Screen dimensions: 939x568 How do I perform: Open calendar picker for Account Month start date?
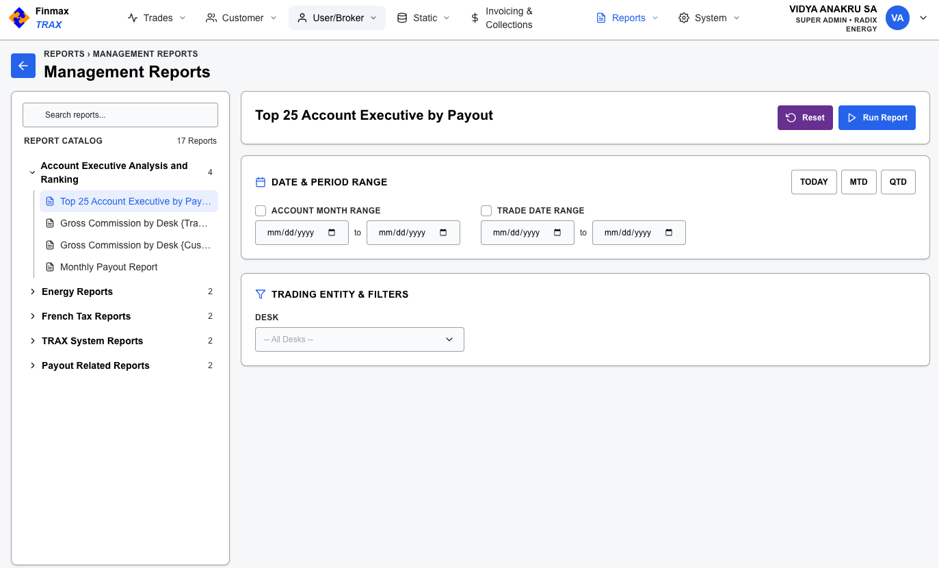click(332, 233)
